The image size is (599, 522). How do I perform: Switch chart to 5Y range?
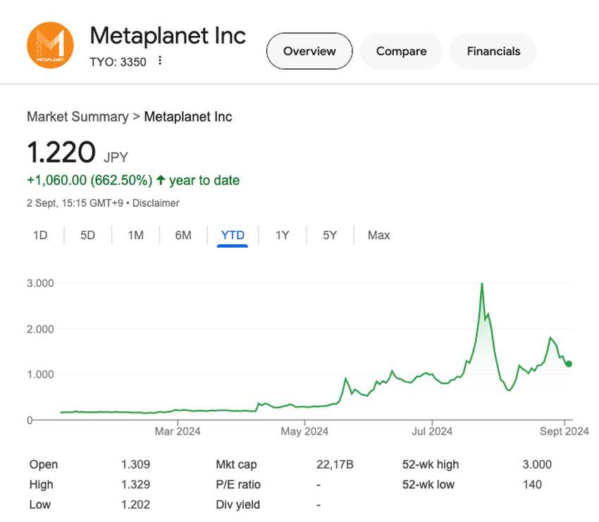click(x=330, y=235)
